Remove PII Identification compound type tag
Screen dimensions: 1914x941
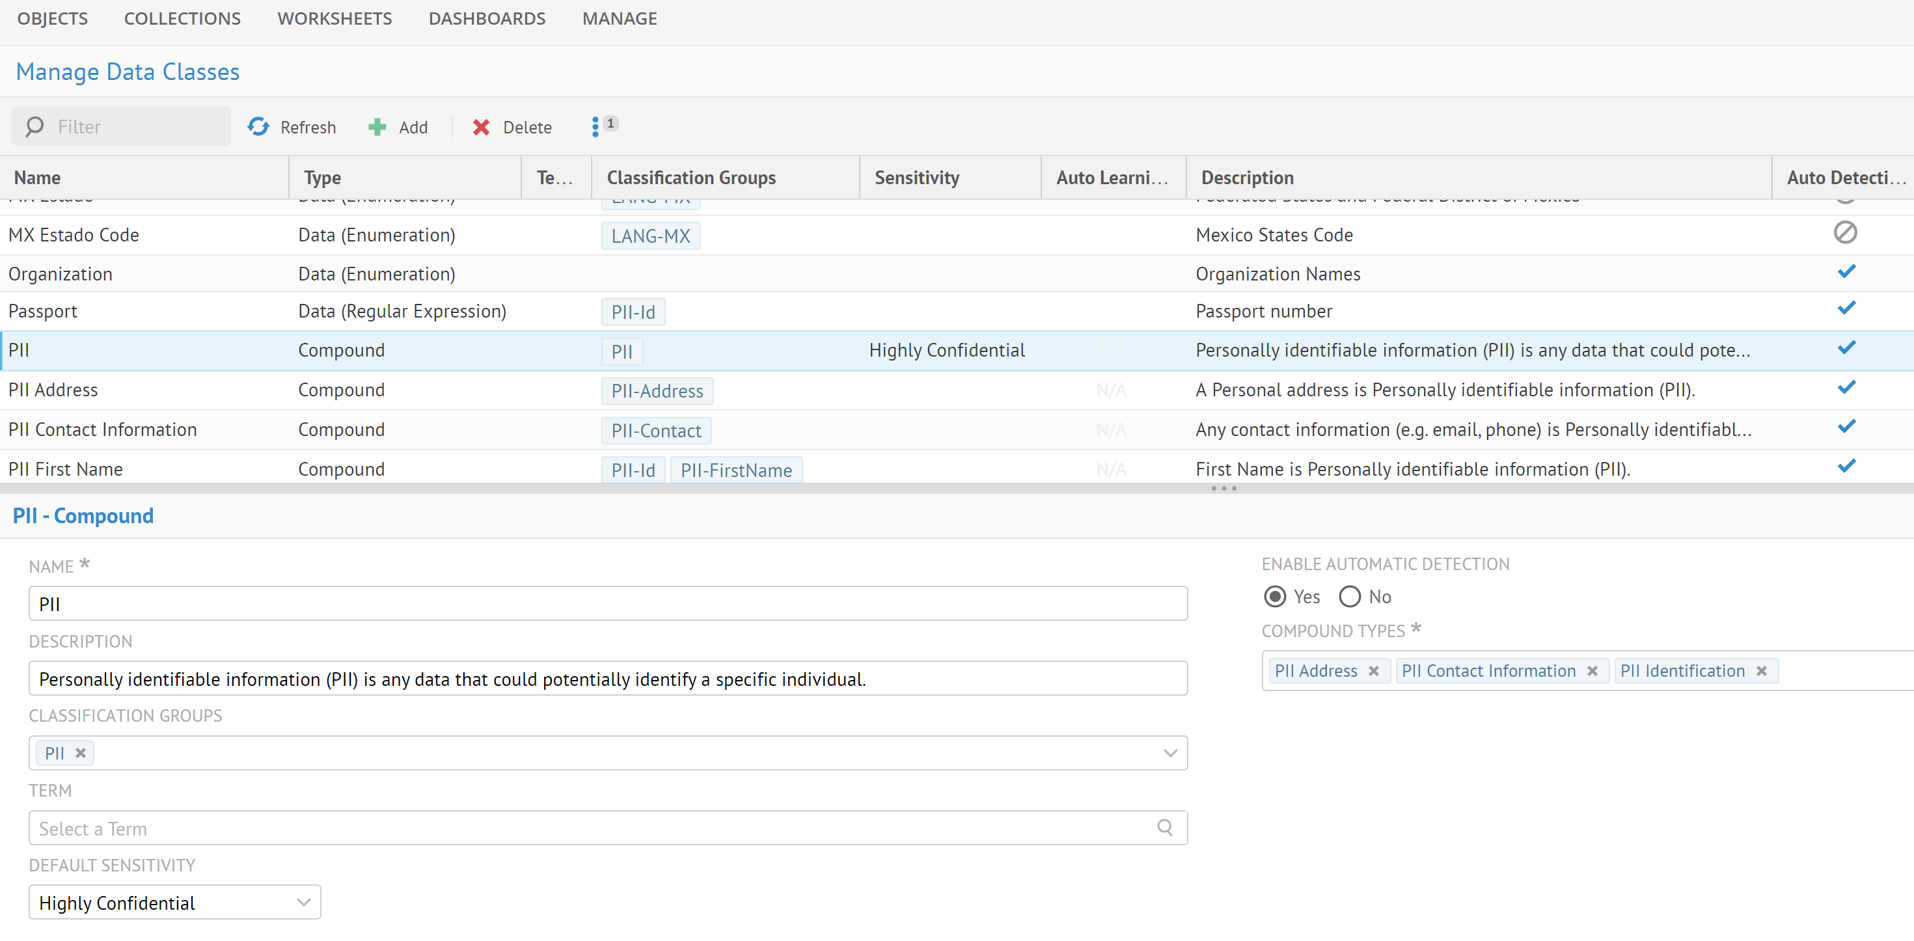point(1762,671)
